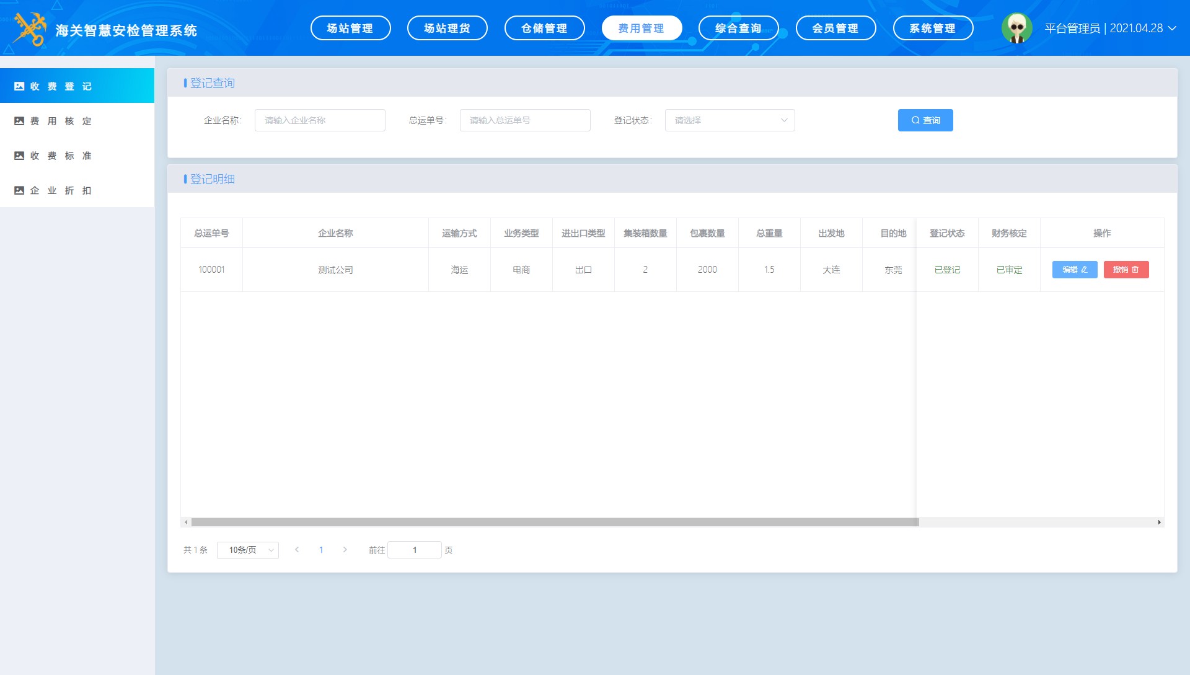Click the previous page arrow icon
Screen dimensions: 1190x675
(297, 550)
